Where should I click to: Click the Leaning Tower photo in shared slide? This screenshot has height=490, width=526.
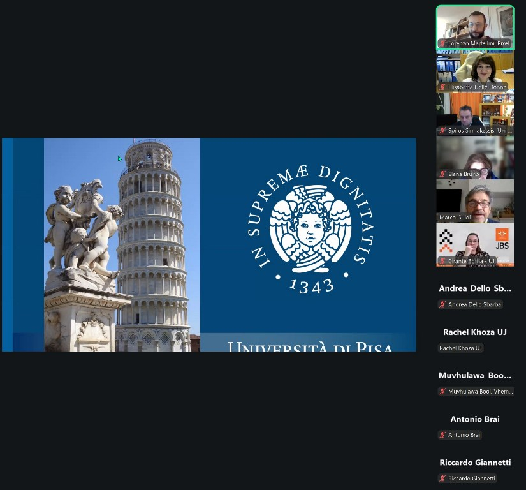[x=153, y=242]
